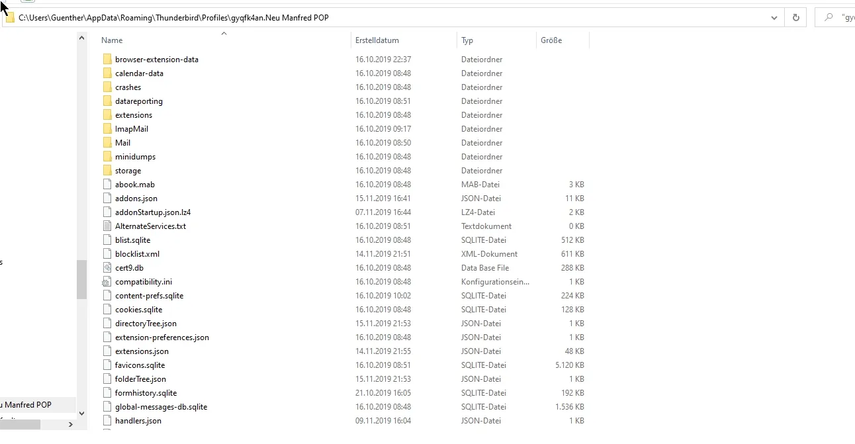
Task: Sort files by the Name column
Action: coord(112,40)
